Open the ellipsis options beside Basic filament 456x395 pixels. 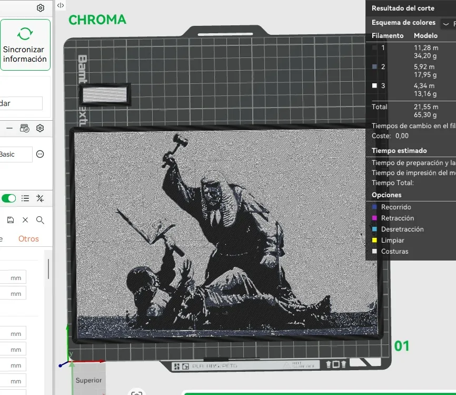coord(40,154)
